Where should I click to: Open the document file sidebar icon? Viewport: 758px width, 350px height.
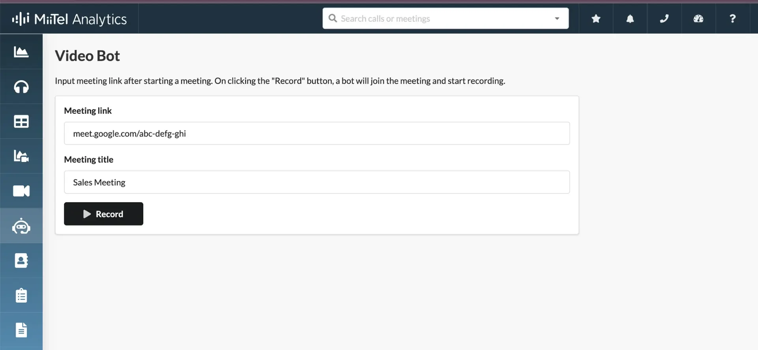coord(21,330)
